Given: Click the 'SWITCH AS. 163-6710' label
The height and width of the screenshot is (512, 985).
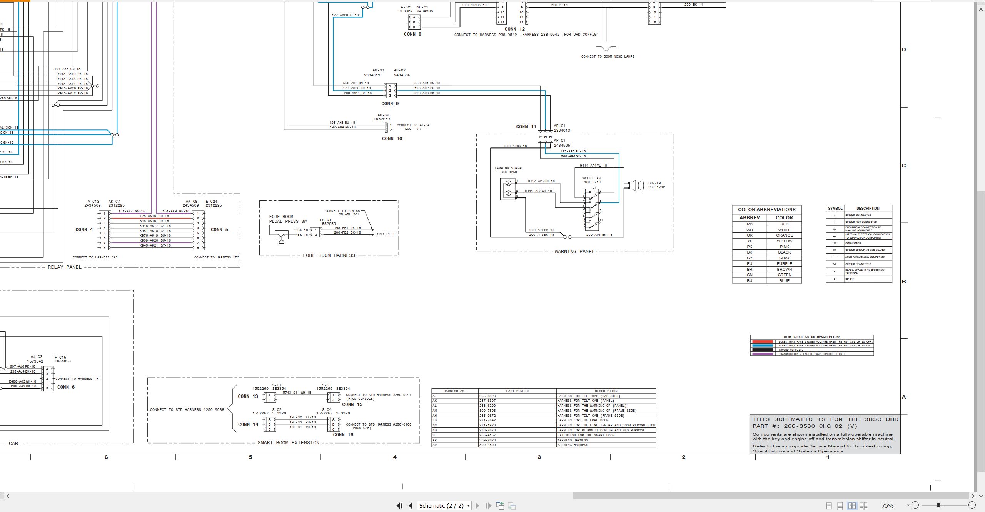Looking at the screenshot, I should pyautogui.click(x=592, y=180).
